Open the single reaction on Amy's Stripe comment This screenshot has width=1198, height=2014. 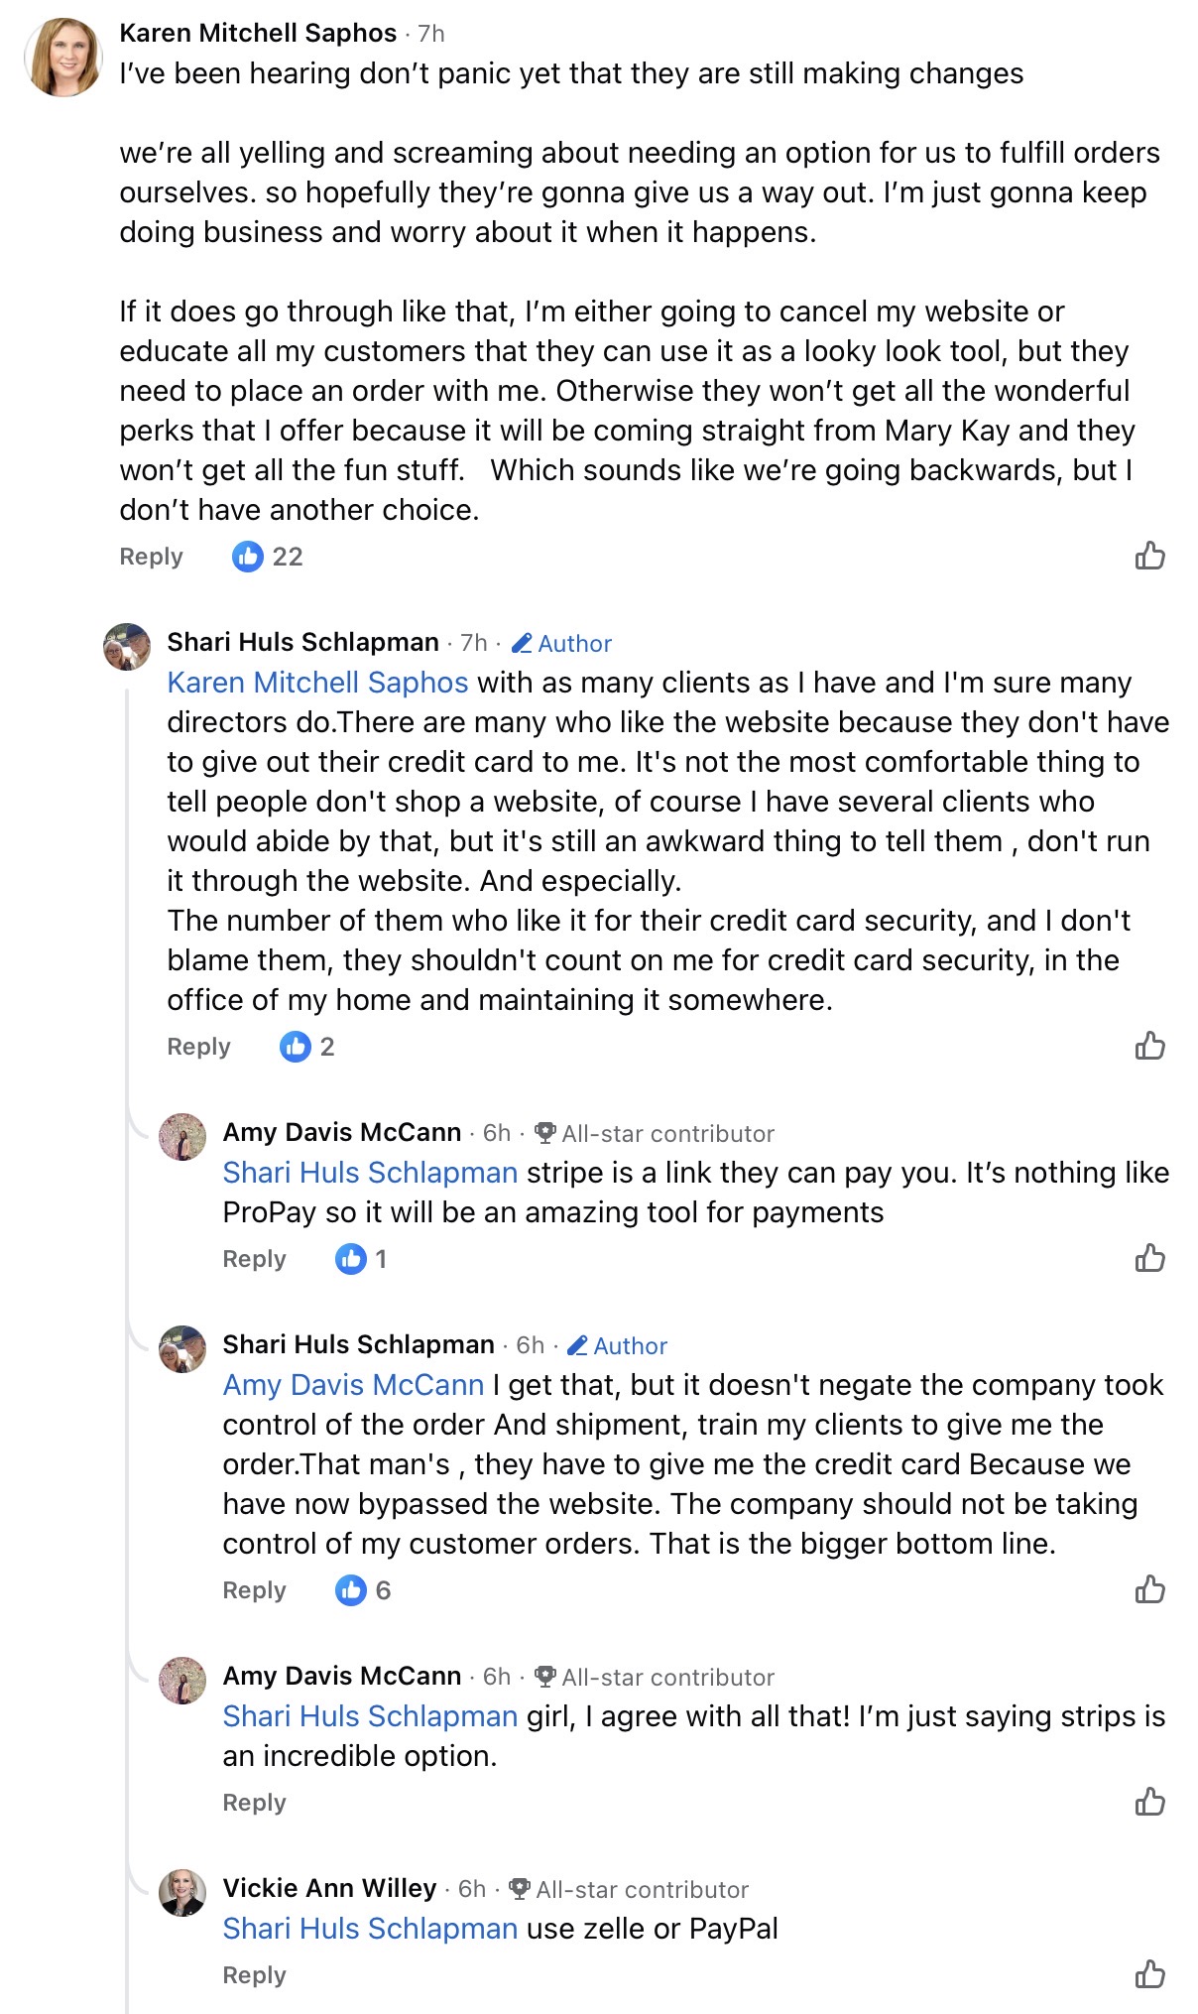[361, 1259]
